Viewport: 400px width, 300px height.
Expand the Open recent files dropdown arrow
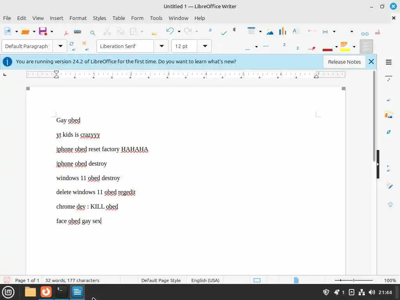click(34, 31)
